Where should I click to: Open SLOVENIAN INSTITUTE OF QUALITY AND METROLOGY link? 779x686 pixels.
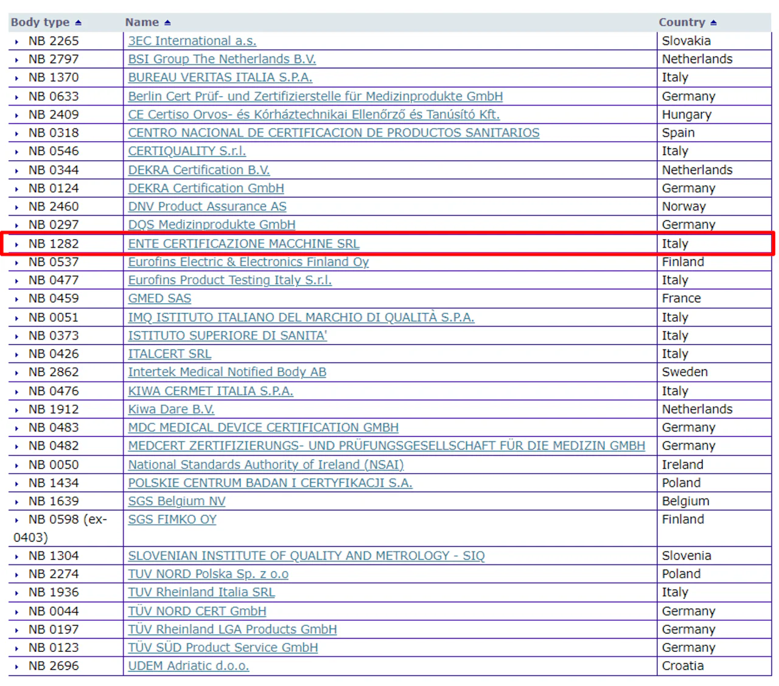click(307, 556)
